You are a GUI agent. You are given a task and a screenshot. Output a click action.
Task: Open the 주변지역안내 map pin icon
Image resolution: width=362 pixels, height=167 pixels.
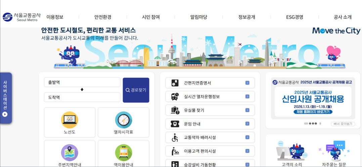(x=70, y=153)
